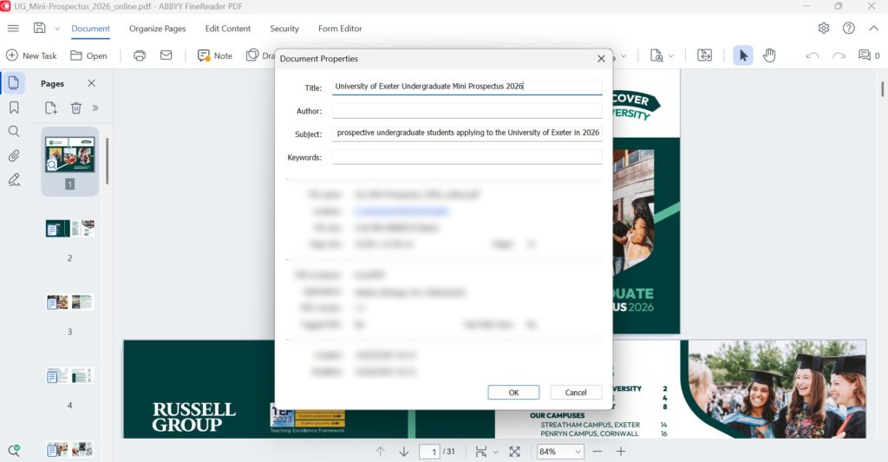Select the arrow pointer tool
Screen dimensions: 888x462
(x=743, y=55)
